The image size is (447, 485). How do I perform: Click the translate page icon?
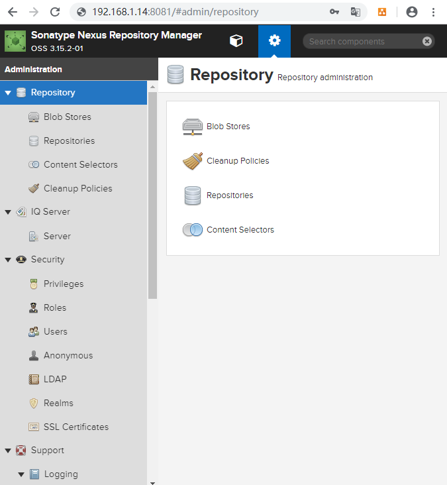pyautogui.click(x=355, y=12)
